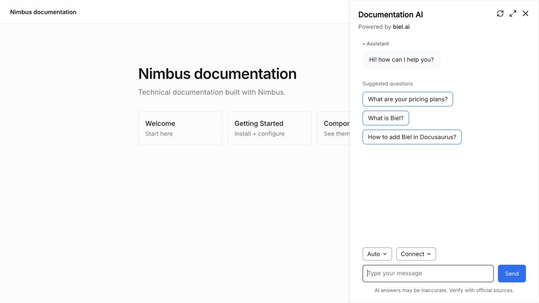Click the Send button

(x=512, y=274)
